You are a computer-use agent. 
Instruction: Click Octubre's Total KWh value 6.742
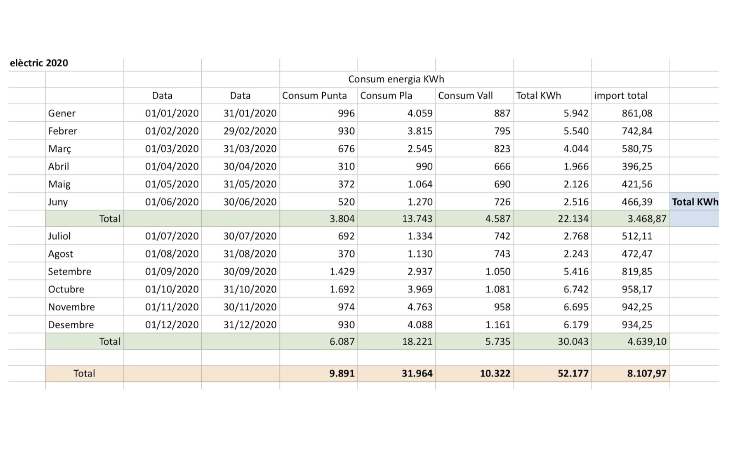(575, 289)
